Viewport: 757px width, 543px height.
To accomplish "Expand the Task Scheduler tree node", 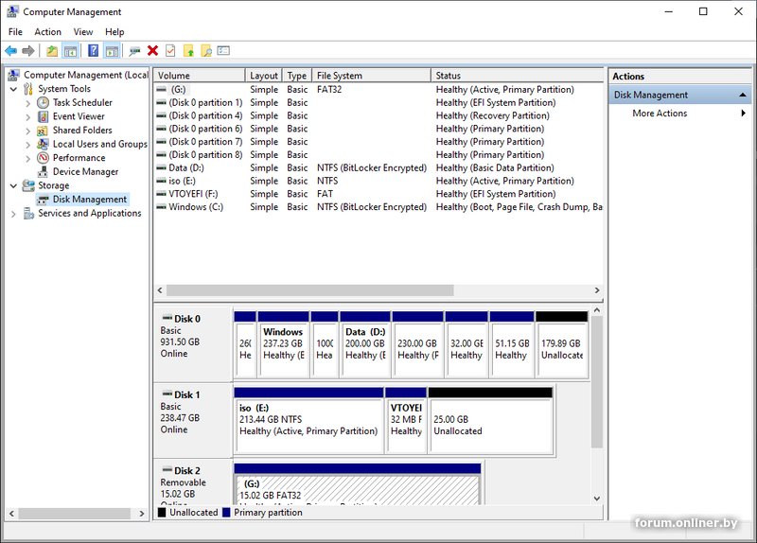I will tap(28, 103).
